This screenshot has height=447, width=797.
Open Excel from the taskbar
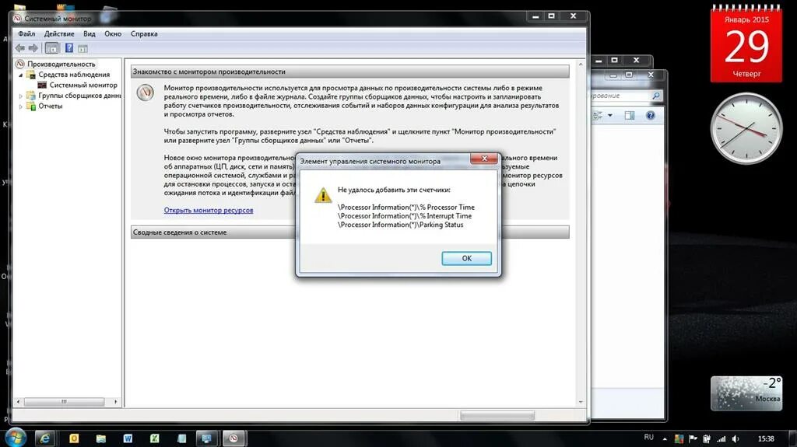155,438
